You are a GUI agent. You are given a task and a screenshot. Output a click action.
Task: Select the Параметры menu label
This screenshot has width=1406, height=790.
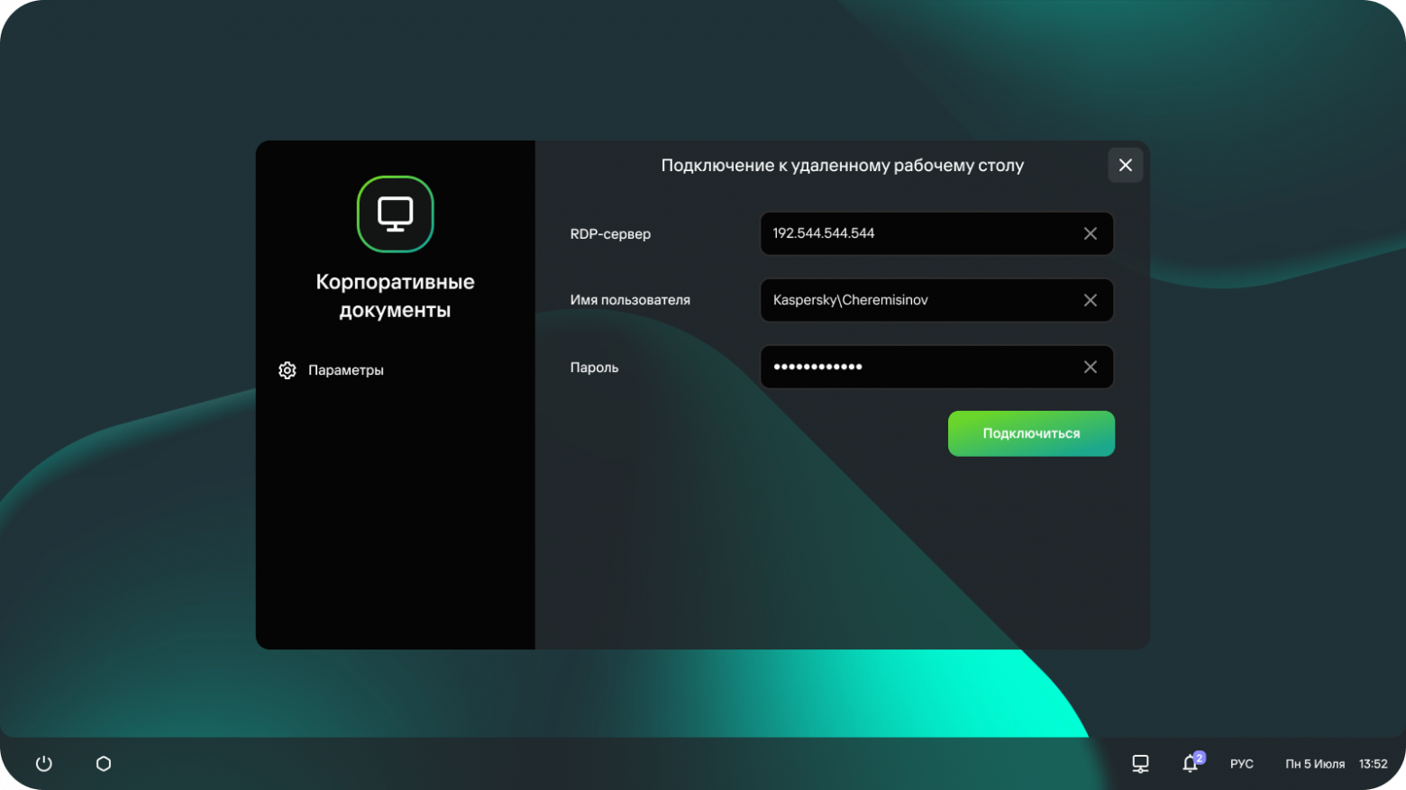coord(346,370)
